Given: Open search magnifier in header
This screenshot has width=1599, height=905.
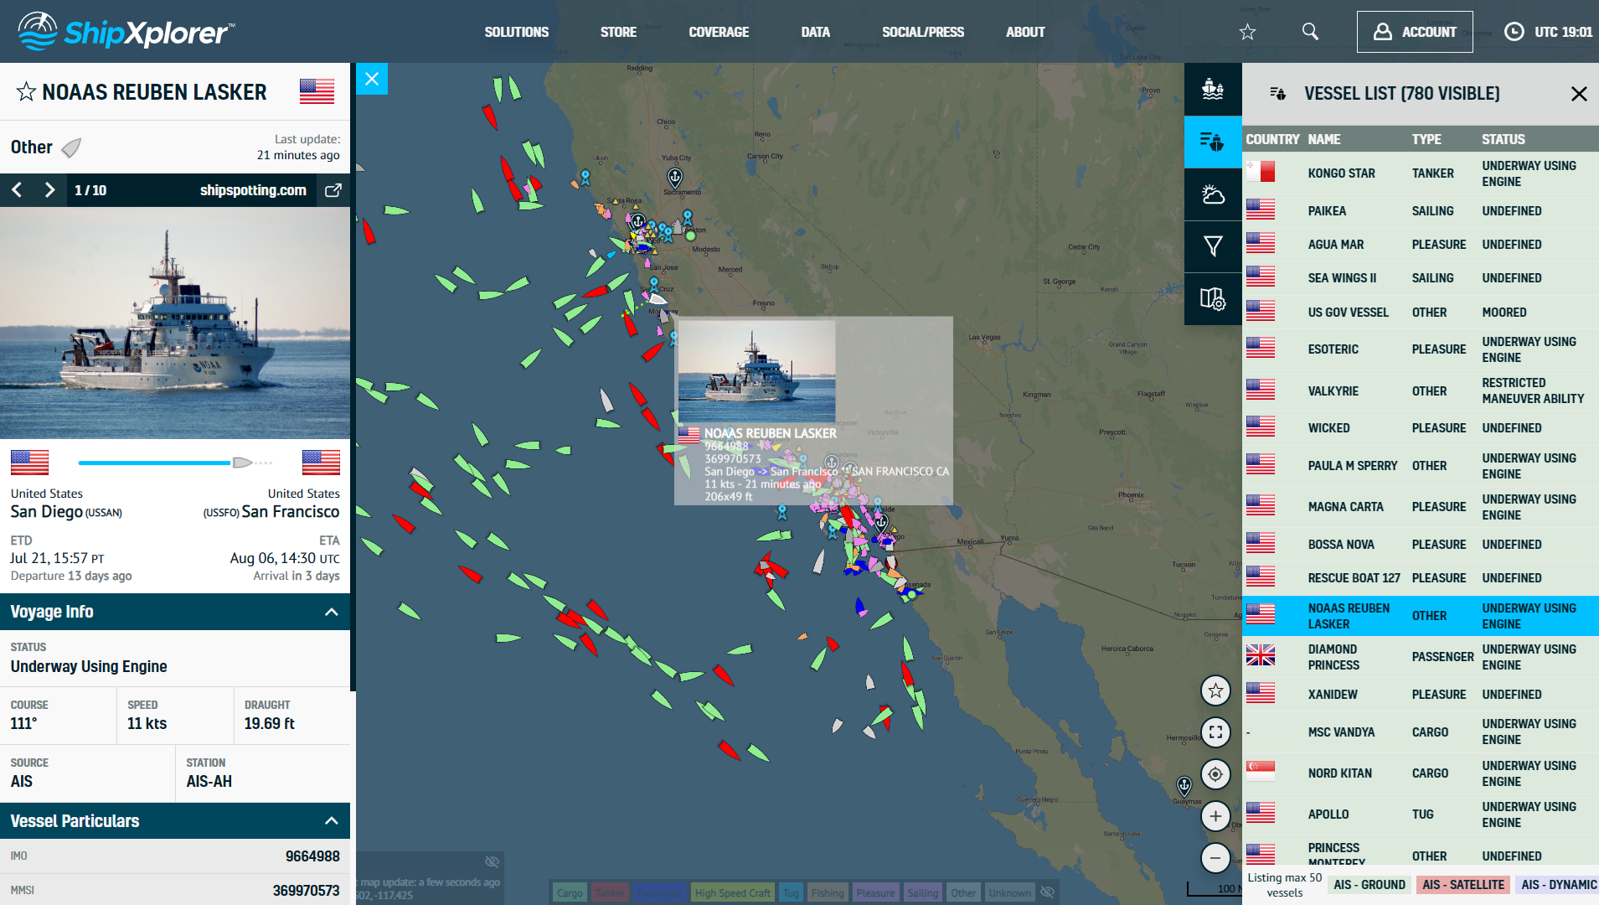Looking at the screenshot, I should (1310, 32).
